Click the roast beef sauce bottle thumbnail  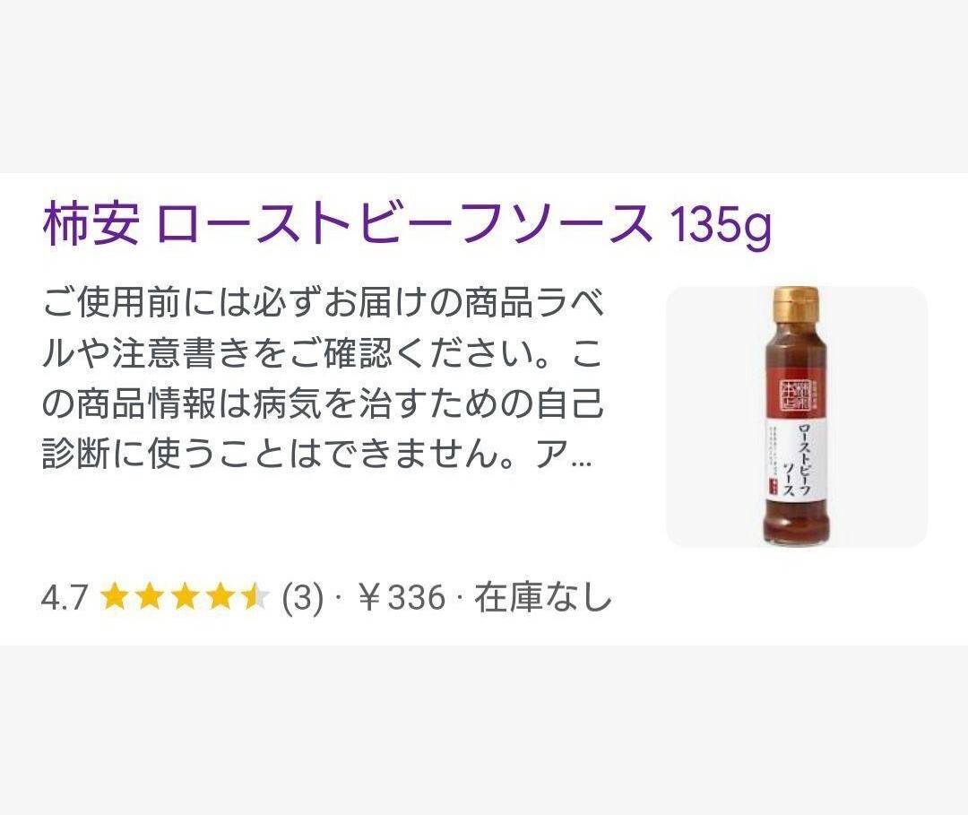point(797,417)
